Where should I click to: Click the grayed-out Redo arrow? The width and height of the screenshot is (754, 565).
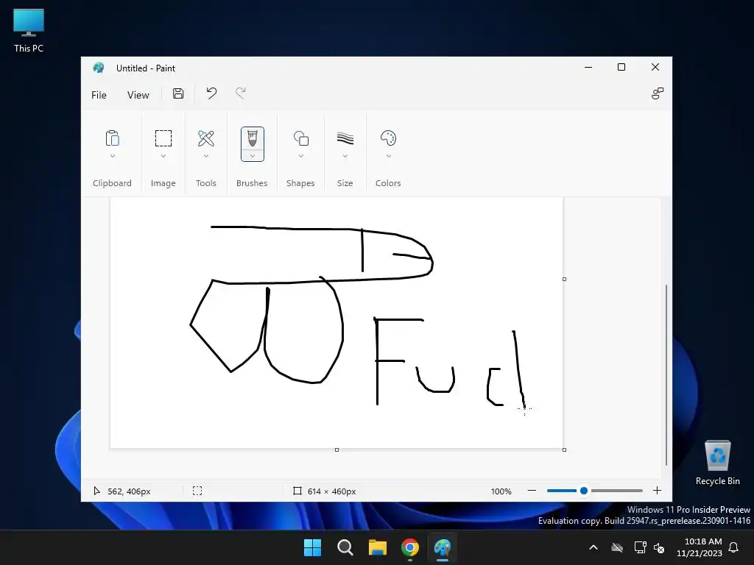(x=241, y=93)
